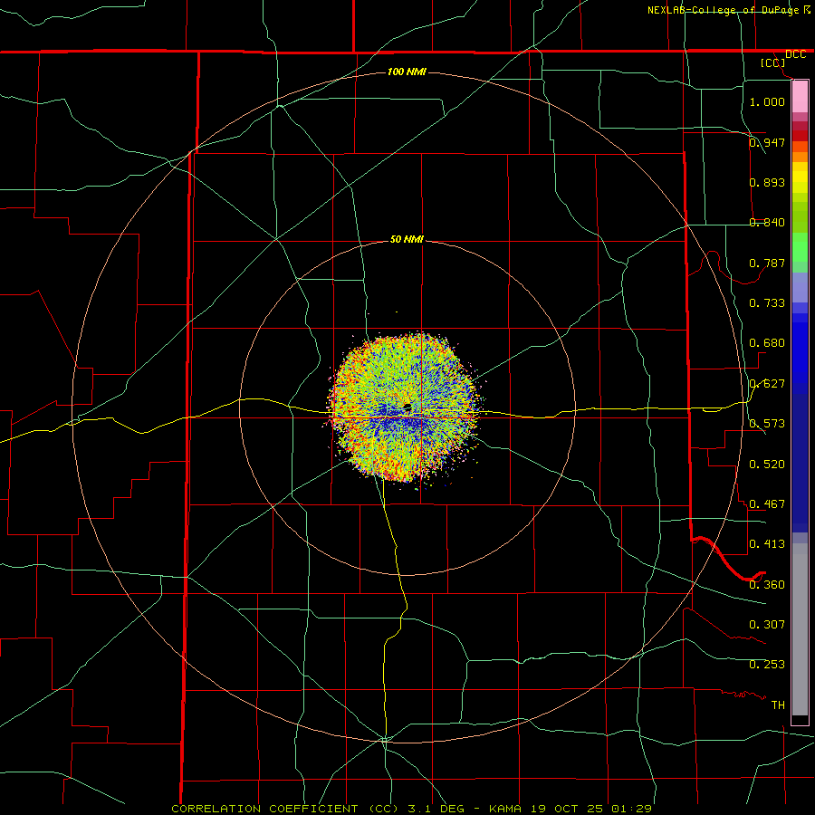The image size is (815, 815).
Task: Click the pink segment of the color bar
Action: (800, 96)
